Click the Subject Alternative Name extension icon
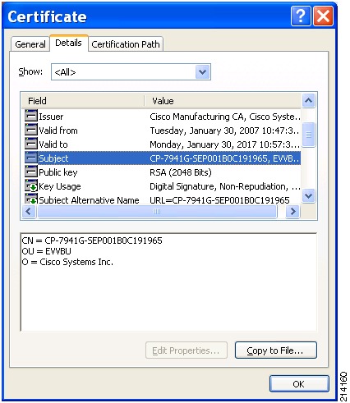The height and width of the screenshot is (403, 350). [31, 199]
